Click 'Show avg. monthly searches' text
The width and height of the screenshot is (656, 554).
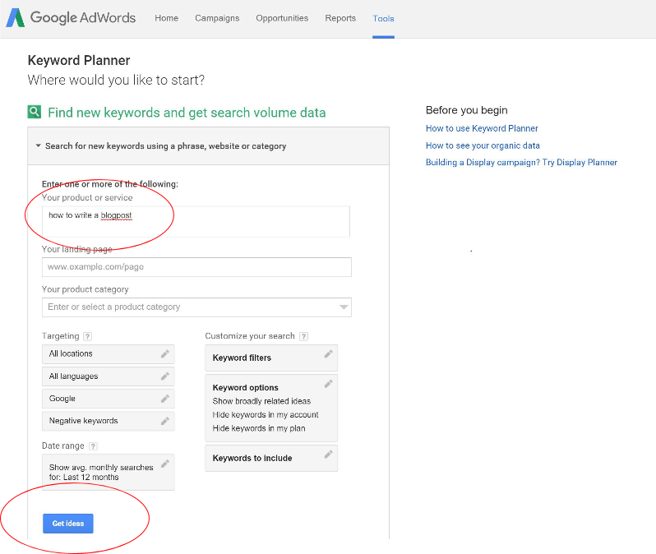coord(101,468)
